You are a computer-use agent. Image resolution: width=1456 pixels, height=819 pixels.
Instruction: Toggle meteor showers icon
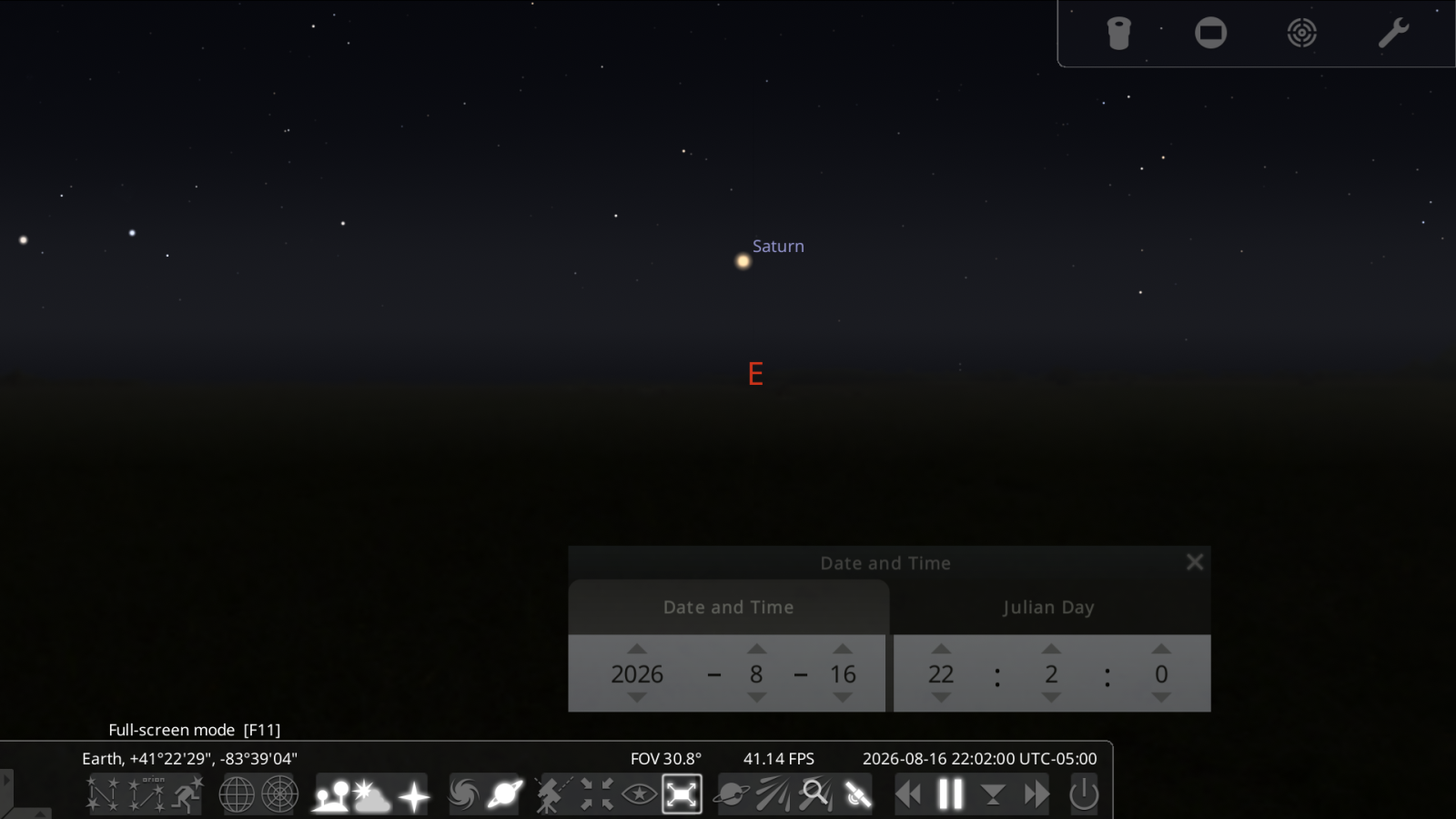tap(773, 794)
